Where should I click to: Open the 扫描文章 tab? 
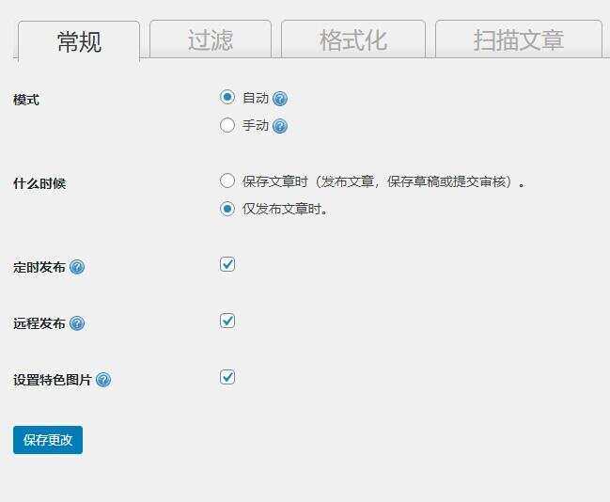tap(518, 40)
